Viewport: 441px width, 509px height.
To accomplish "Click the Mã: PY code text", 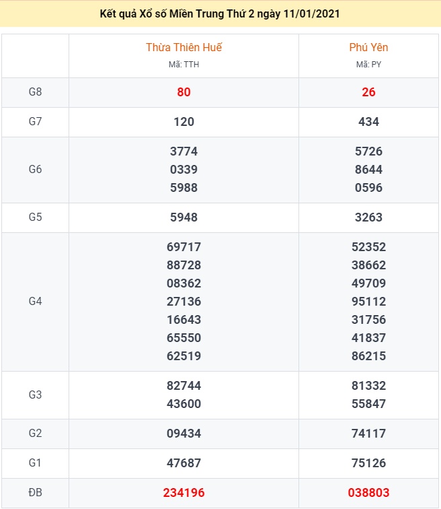I will tap(368, 65).
